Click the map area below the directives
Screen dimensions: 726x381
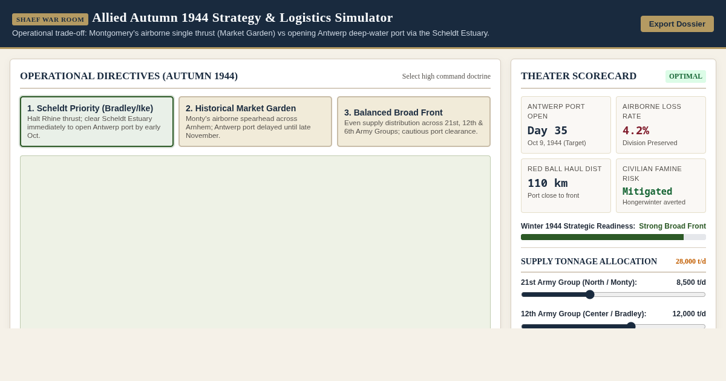pos(255,242)
